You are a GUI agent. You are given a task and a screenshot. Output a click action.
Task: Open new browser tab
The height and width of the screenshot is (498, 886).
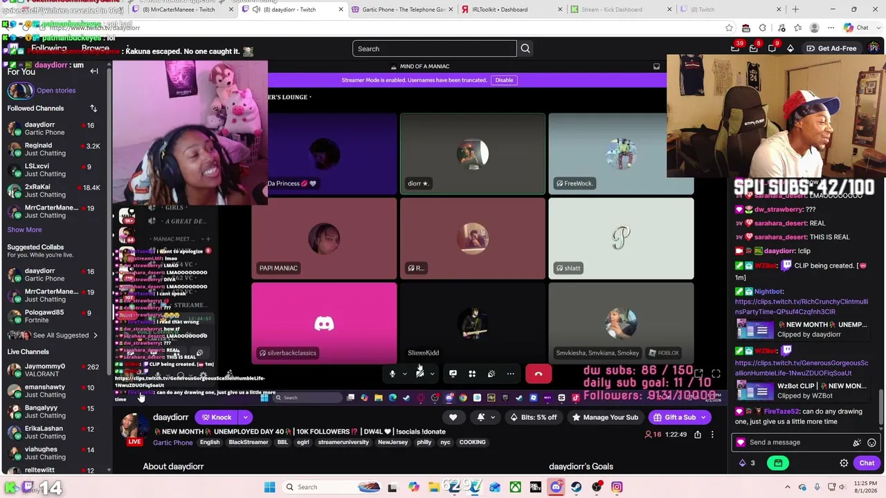795,10
